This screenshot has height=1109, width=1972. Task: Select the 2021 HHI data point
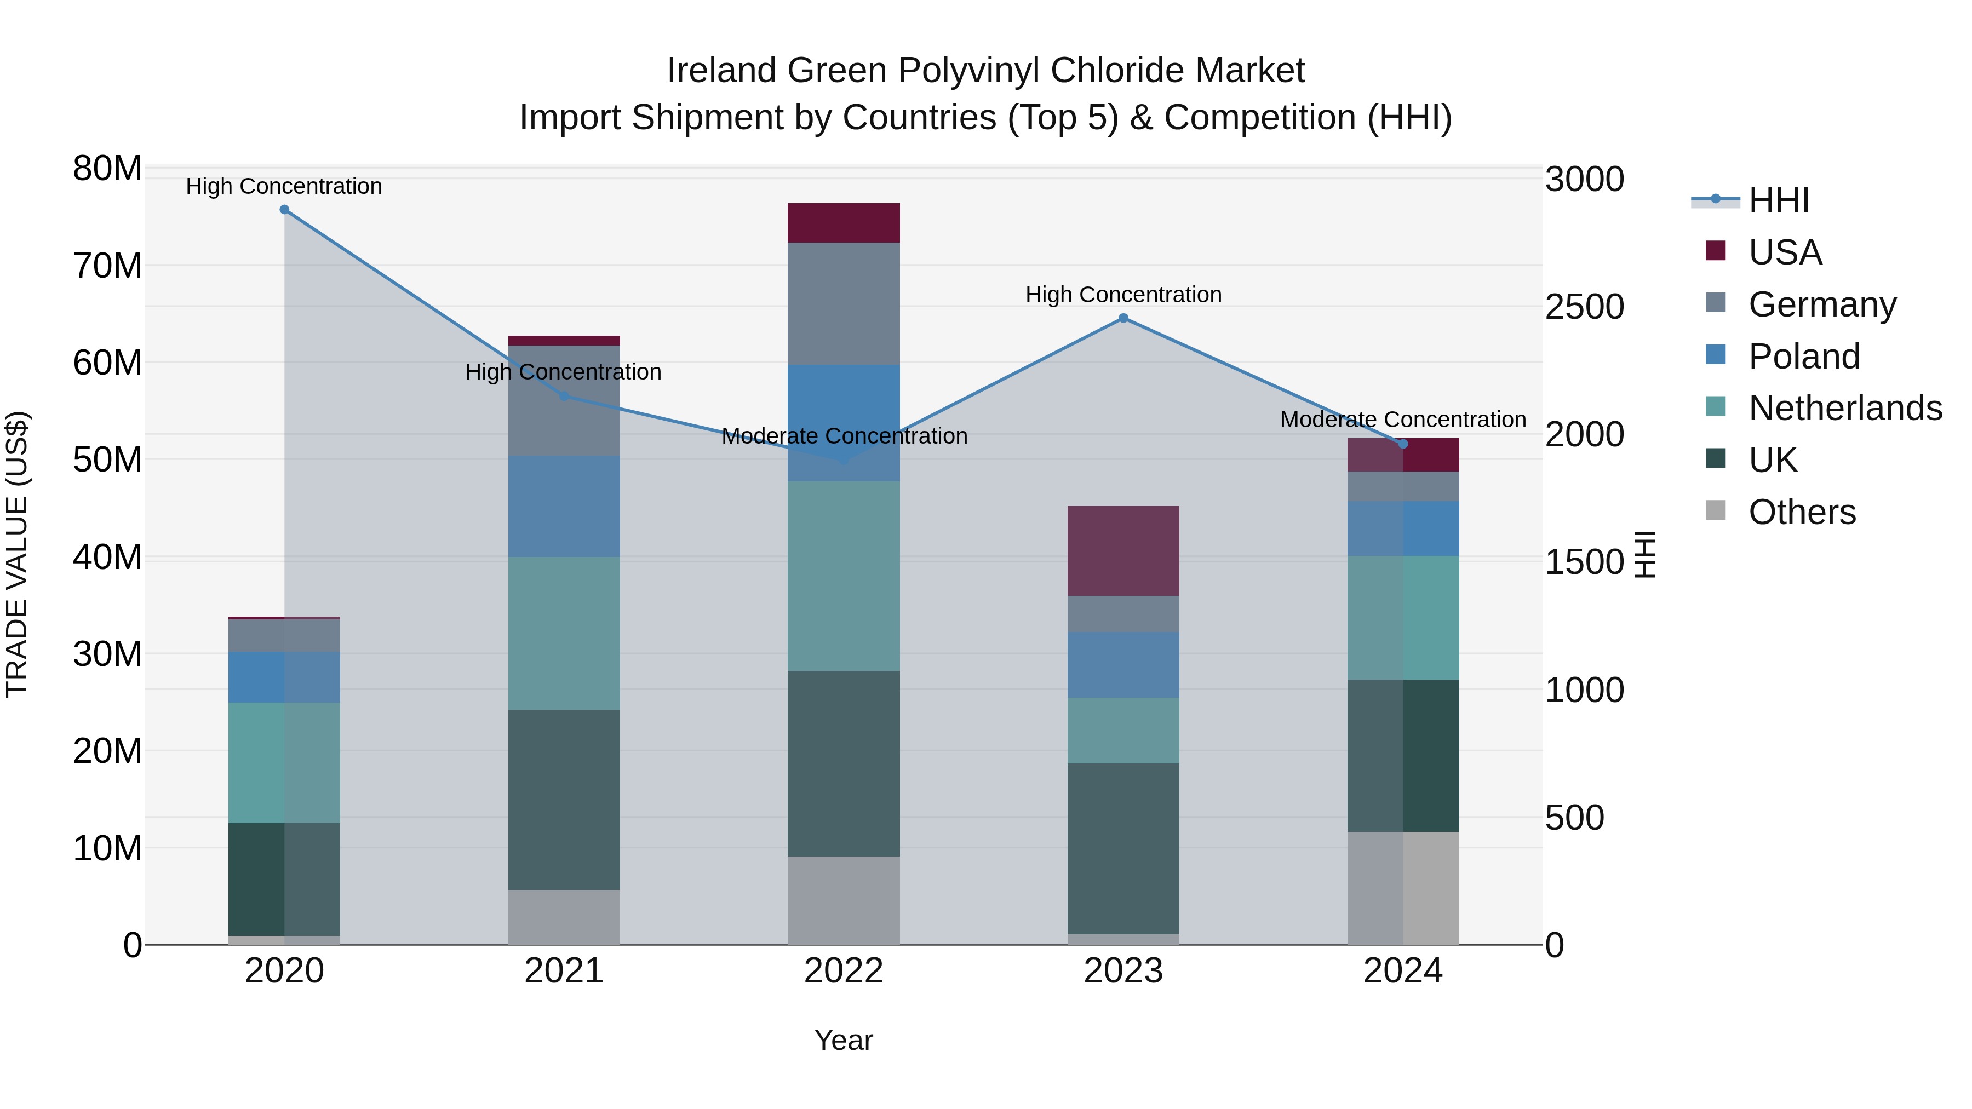(564, 396)
